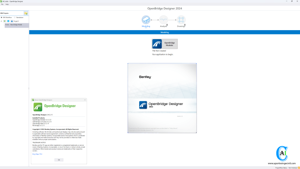This screenshot has width=300, height=169.
Task: Click the green OpenBridge logo in About dialog
Action: (x=38, y=107)
